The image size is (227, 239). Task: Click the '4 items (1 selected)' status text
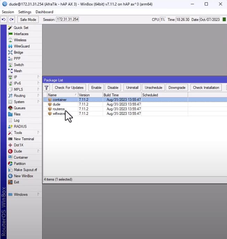pos(58,180)
